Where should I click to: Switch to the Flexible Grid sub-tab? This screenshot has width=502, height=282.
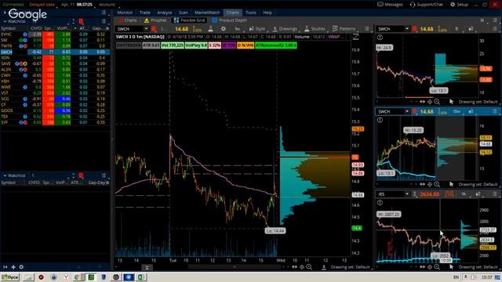coord(189,20)
